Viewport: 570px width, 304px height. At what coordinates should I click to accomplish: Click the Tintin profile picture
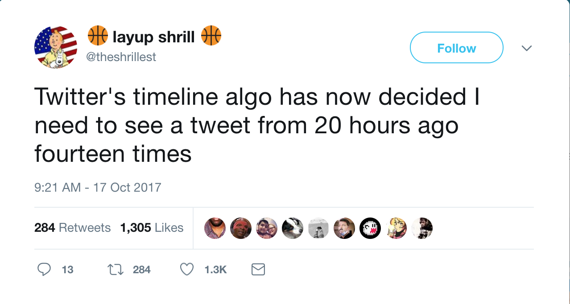point(56,46)
